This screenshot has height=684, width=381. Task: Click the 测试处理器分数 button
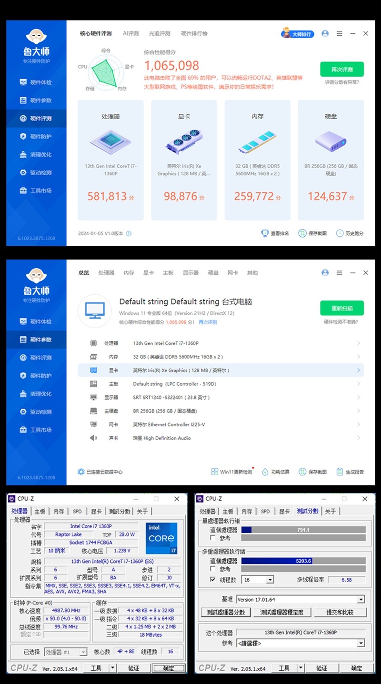[227, 612]
